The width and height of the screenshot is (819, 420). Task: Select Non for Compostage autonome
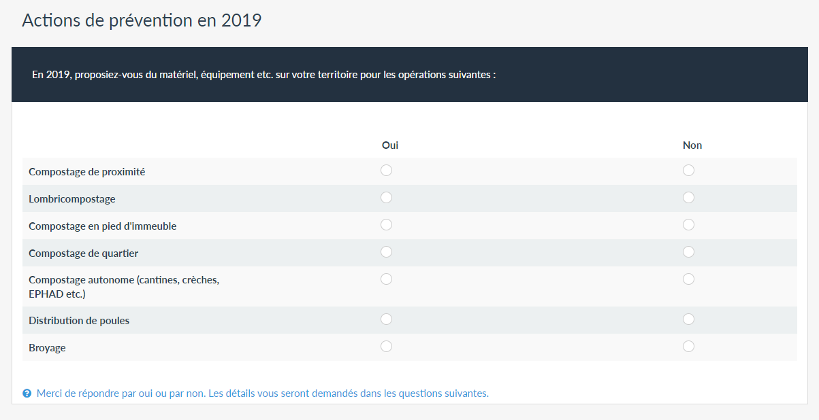point(688,279)
